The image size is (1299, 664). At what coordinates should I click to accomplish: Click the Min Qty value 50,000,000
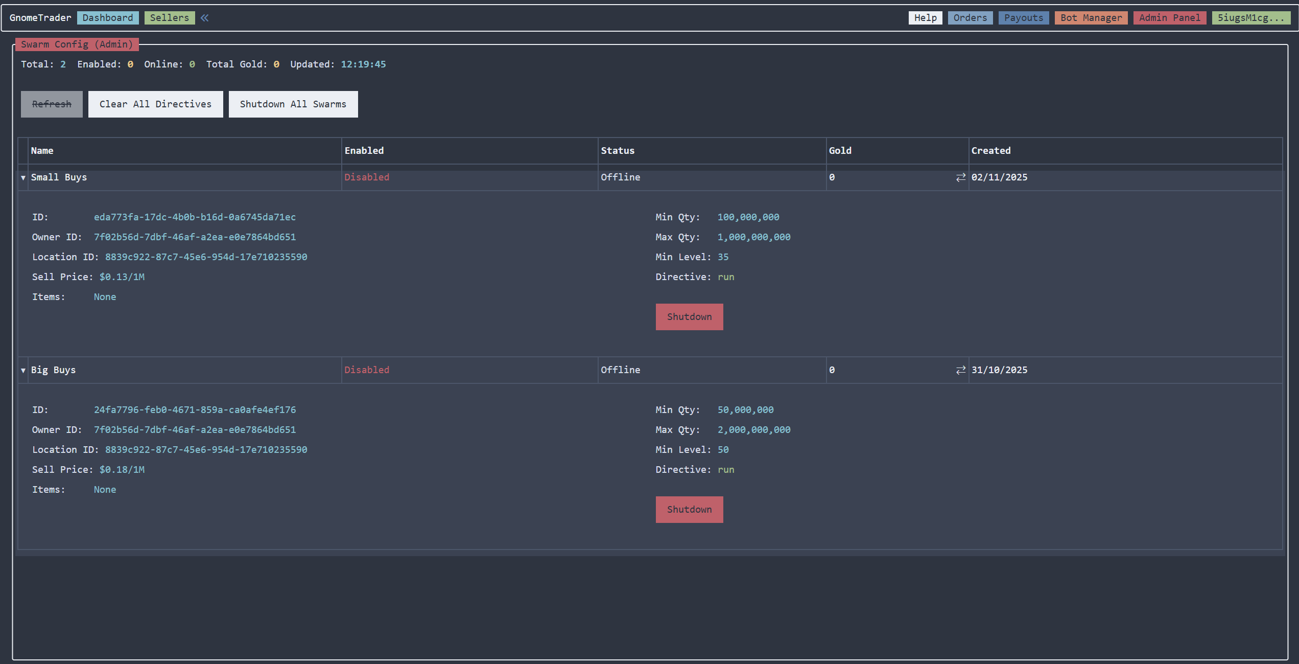(745, 410)
